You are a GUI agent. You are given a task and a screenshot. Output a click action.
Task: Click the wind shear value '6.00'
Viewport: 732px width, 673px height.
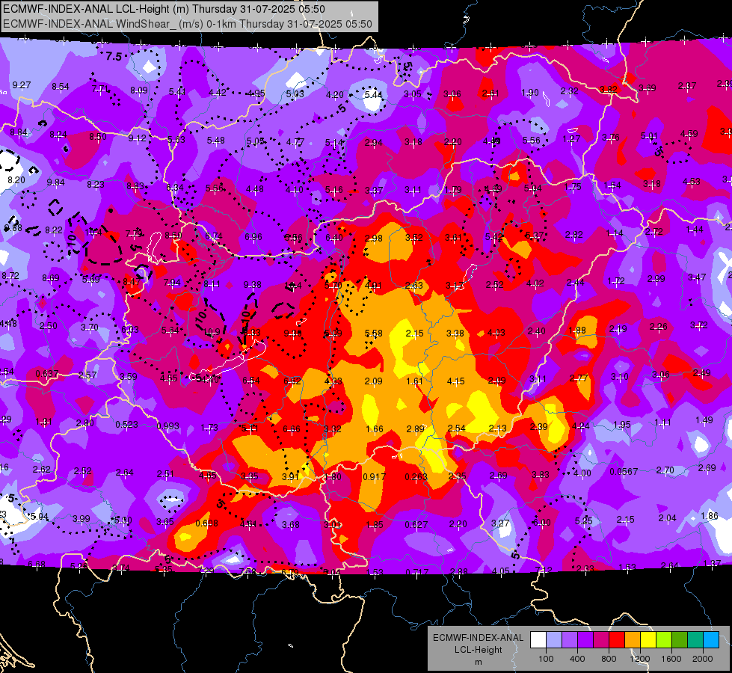coord(541,523)
